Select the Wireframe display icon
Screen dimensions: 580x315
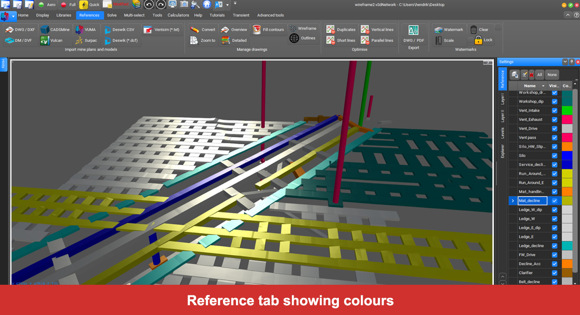(294, 28)
